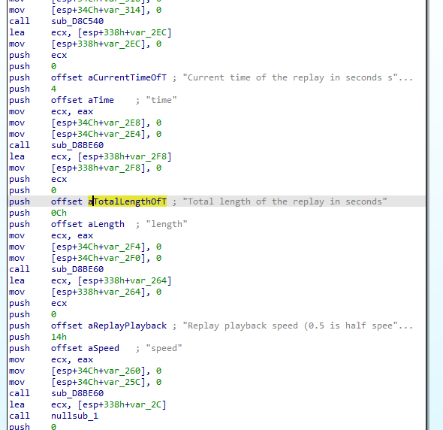Click the "length" string comment
Image resolution: width=443 pixels, height=430 pixels.
(167, 224)
